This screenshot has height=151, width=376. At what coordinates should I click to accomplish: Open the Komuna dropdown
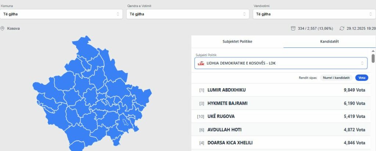[61, 14]
